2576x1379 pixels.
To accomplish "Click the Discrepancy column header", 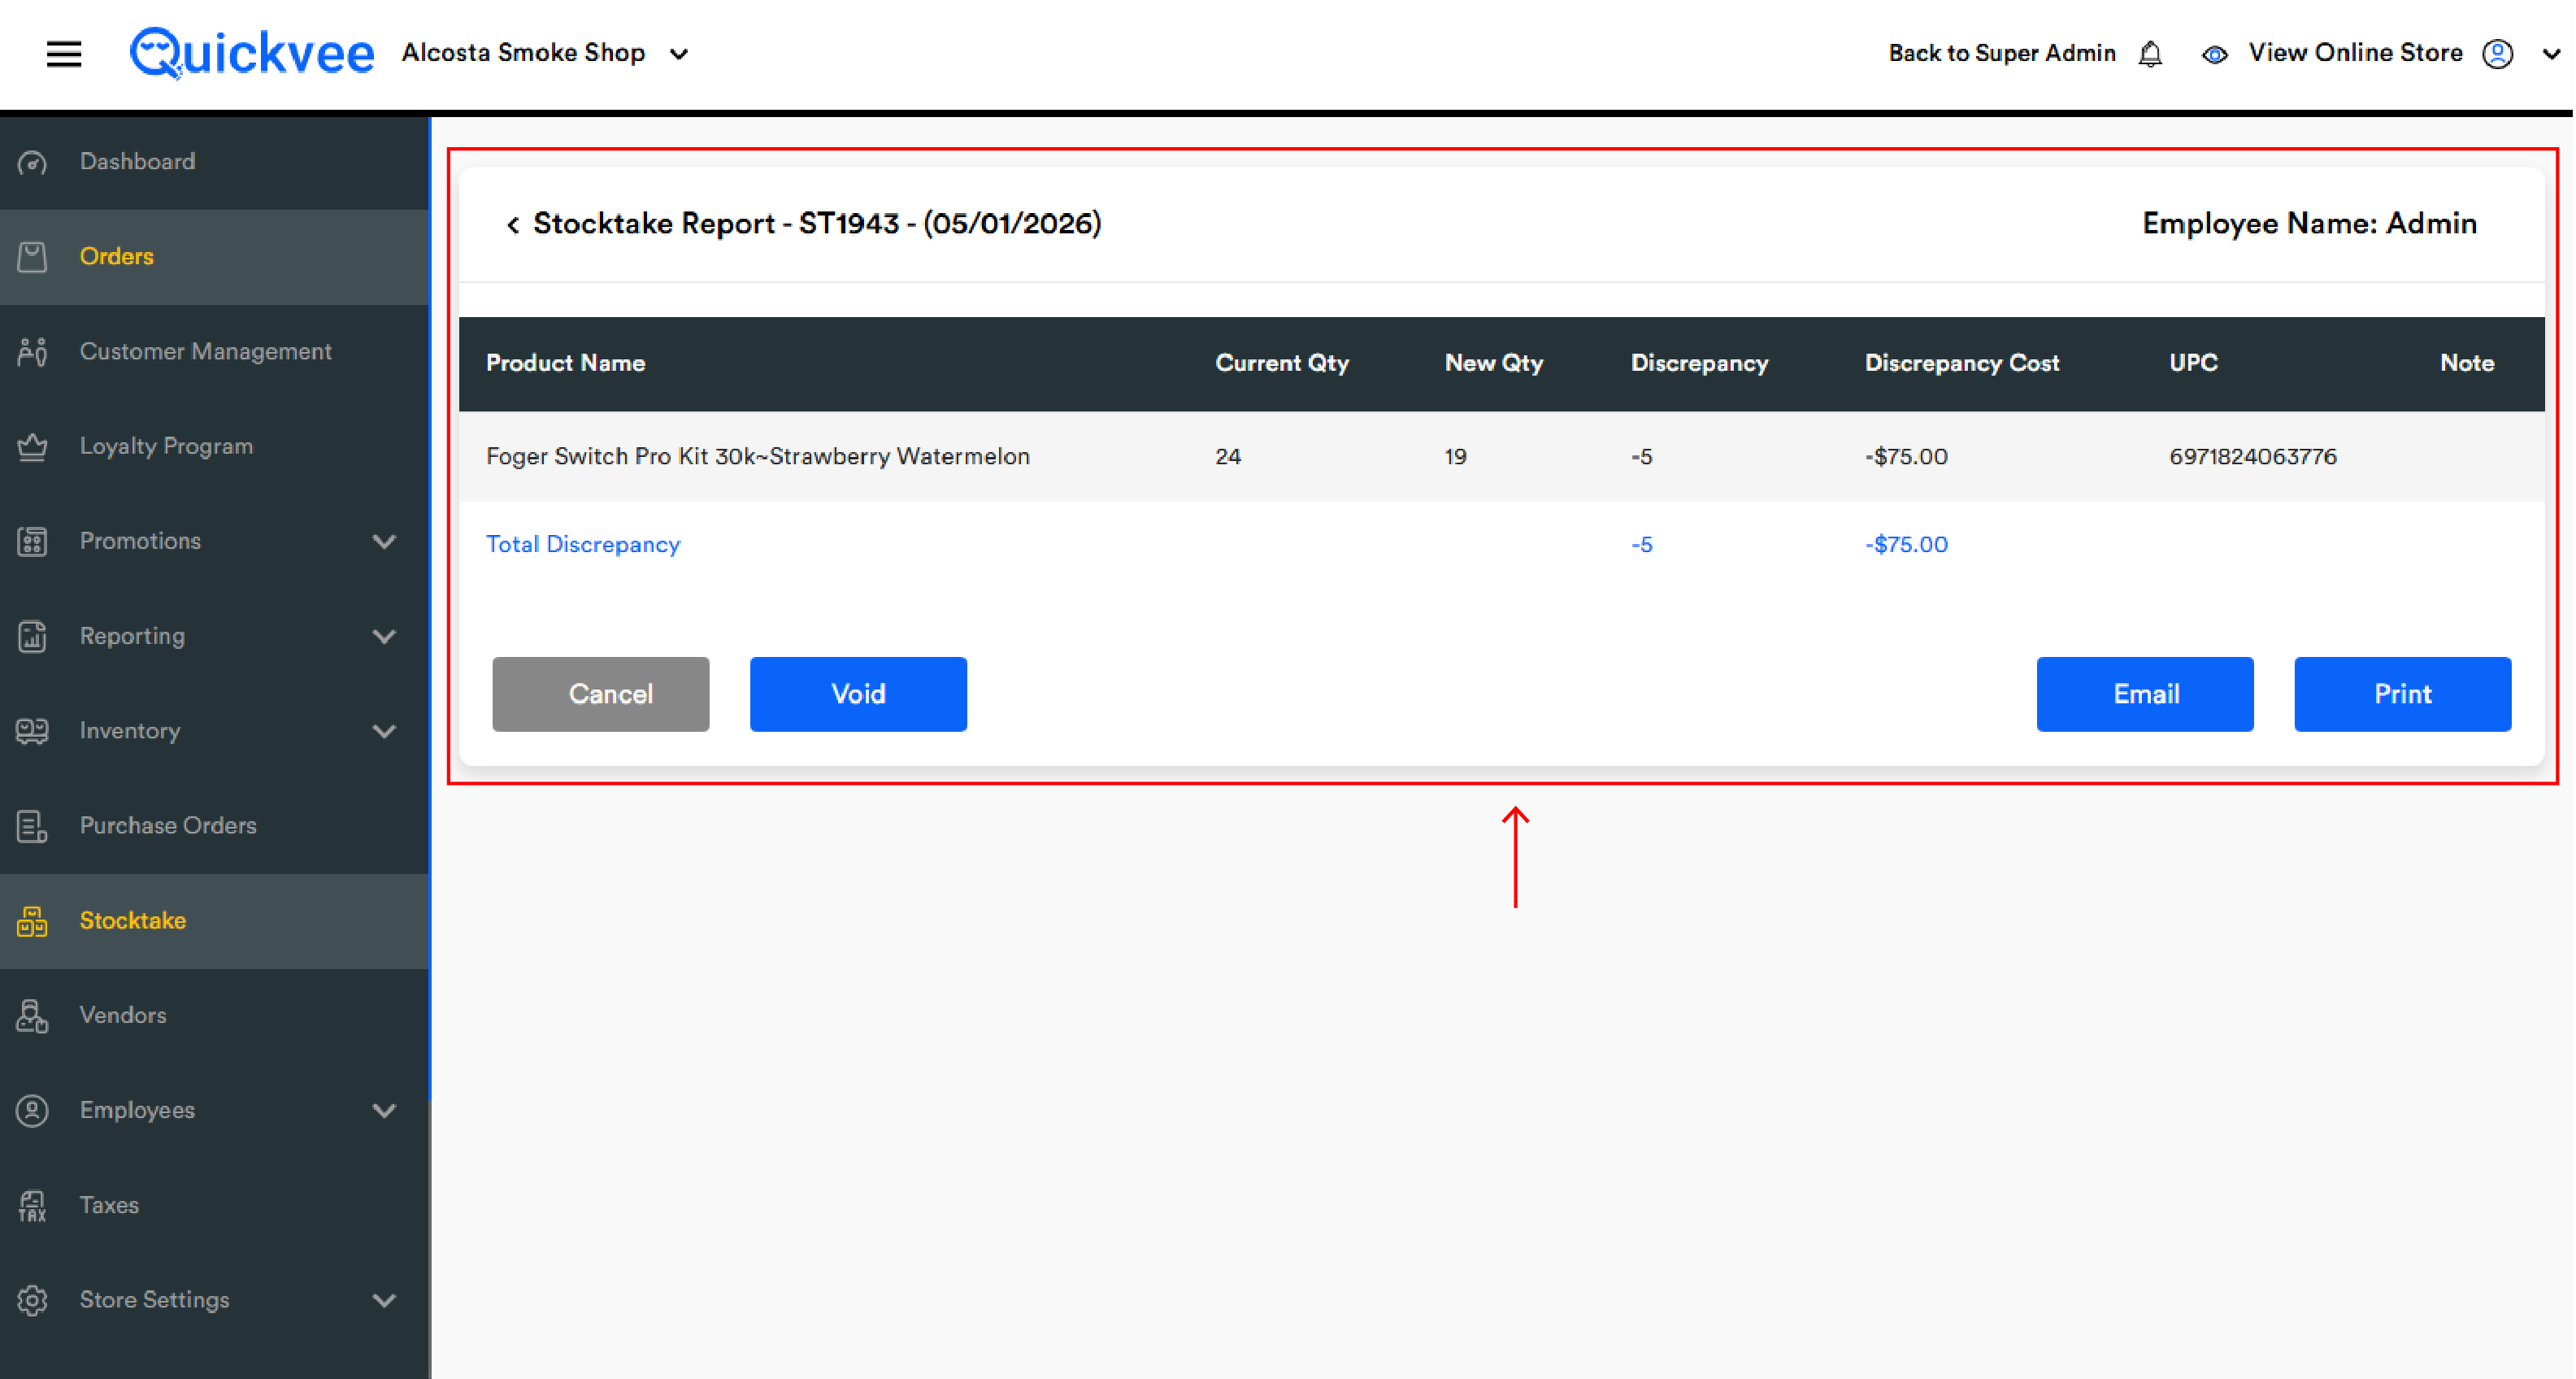I will [x=1699, y=363].
